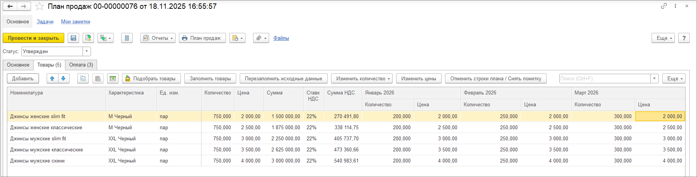The height and width of the screenshot is (177, 697).
Task: Click into the Поиск (Ctrl+F) search field
Action: point(604,79)
